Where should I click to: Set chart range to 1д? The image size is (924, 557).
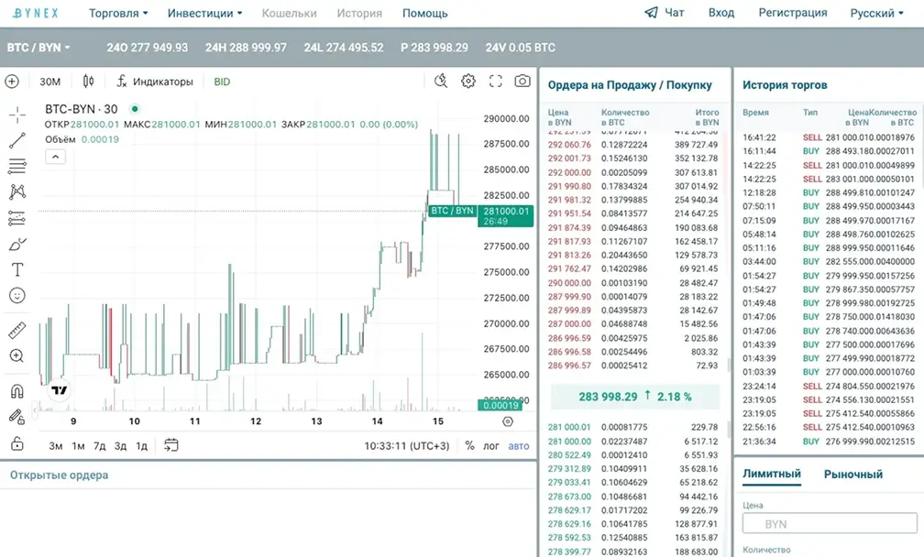[141, 446]
